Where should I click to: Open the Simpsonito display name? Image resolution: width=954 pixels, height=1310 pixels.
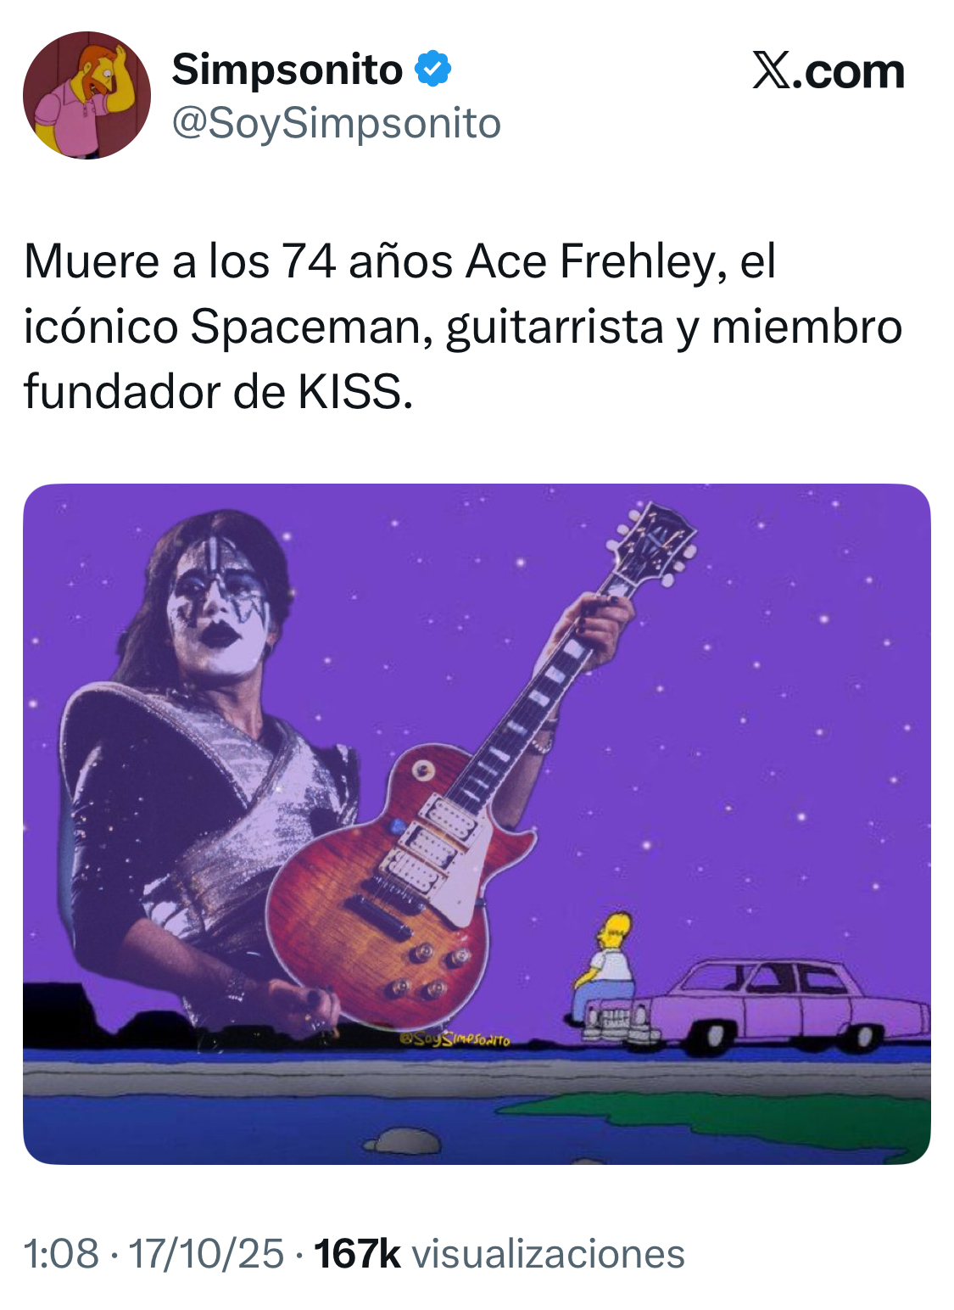point(287,69)
